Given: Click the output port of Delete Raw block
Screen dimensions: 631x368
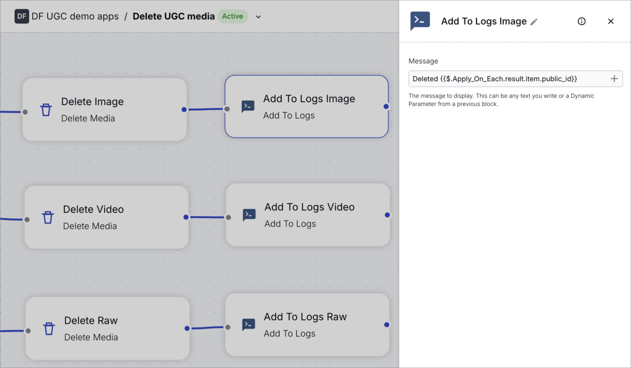Looking at the screenshot, I should (x=187, y=329).
